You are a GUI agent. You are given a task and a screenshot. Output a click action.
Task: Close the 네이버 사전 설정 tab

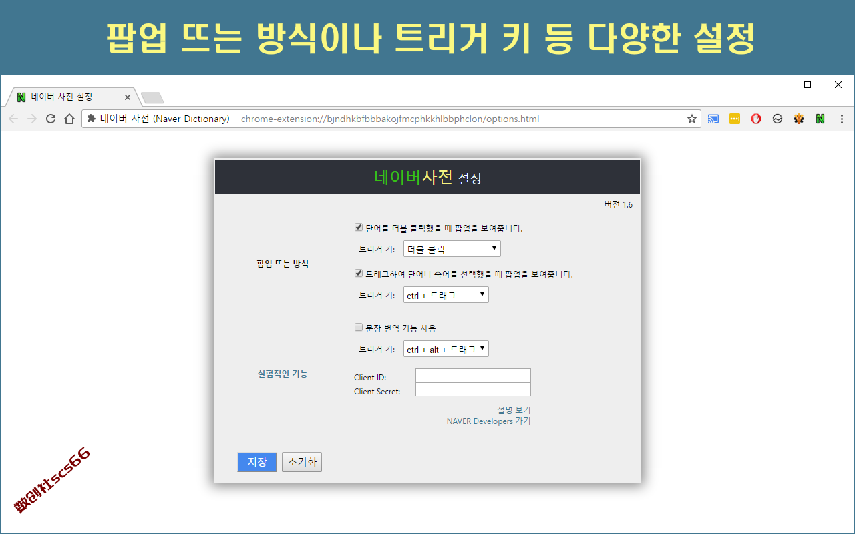pyautogui.click(x=128, y=97)
